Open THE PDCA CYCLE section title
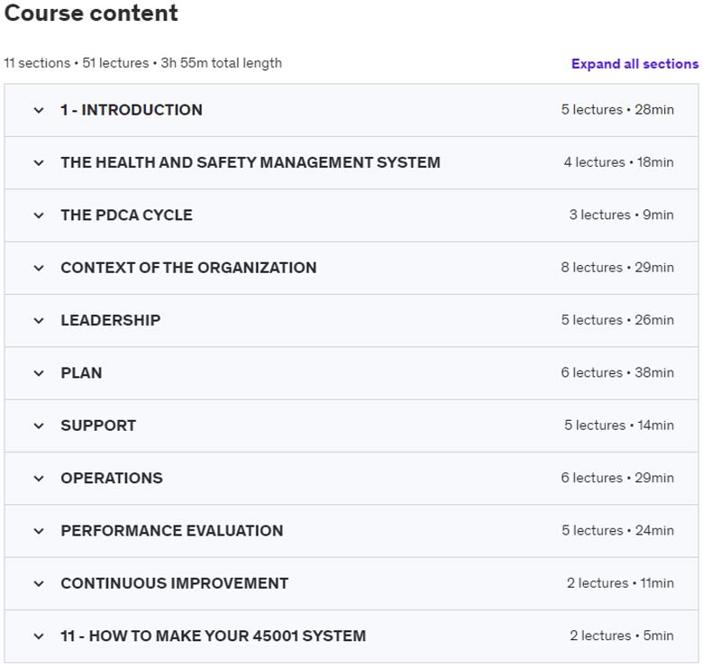Viewport: 703px width, 668px height. point(126,215)
